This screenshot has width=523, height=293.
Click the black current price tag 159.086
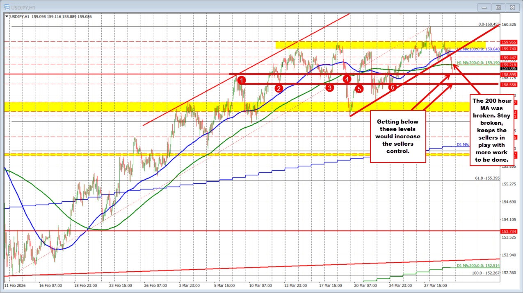coord(509,69)
